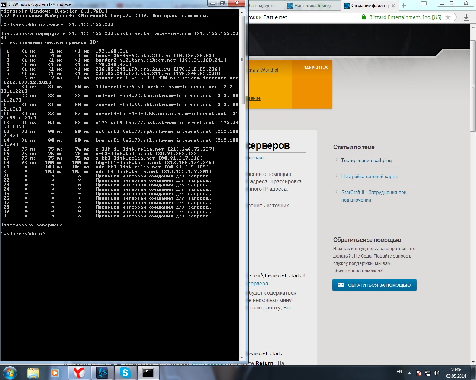
Task: Bookmark this page with the star
Action: (x=448, y=17)
